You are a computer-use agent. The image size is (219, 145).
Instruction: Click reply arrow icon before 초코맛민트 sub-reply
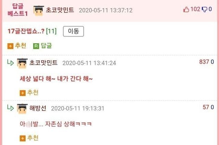(11, 62)
